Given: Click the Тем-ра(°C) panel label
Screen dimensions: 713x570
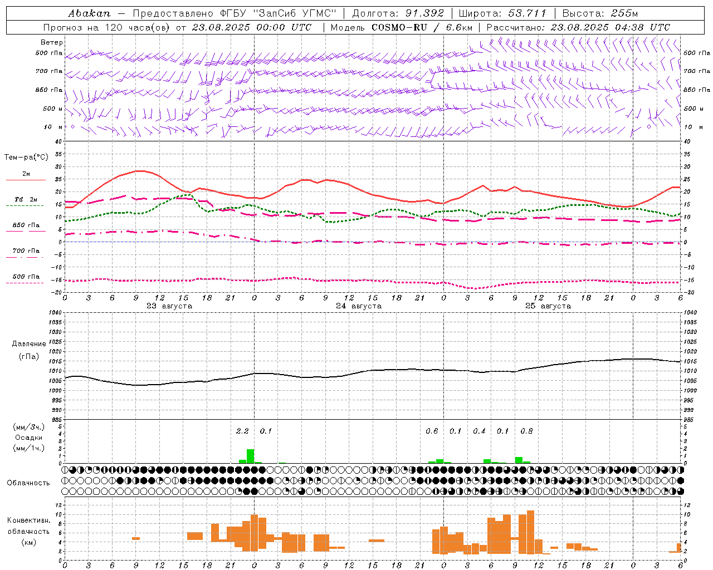Looking at the screenshot, I should 26,158.
